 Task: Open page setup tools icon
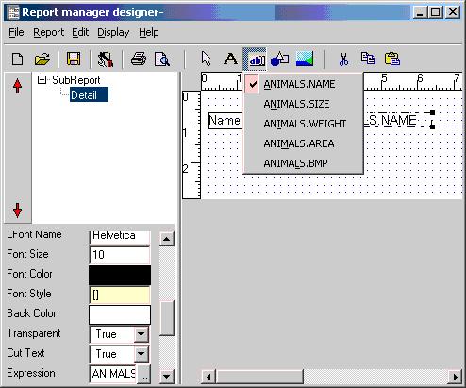[x=106, y=59]
